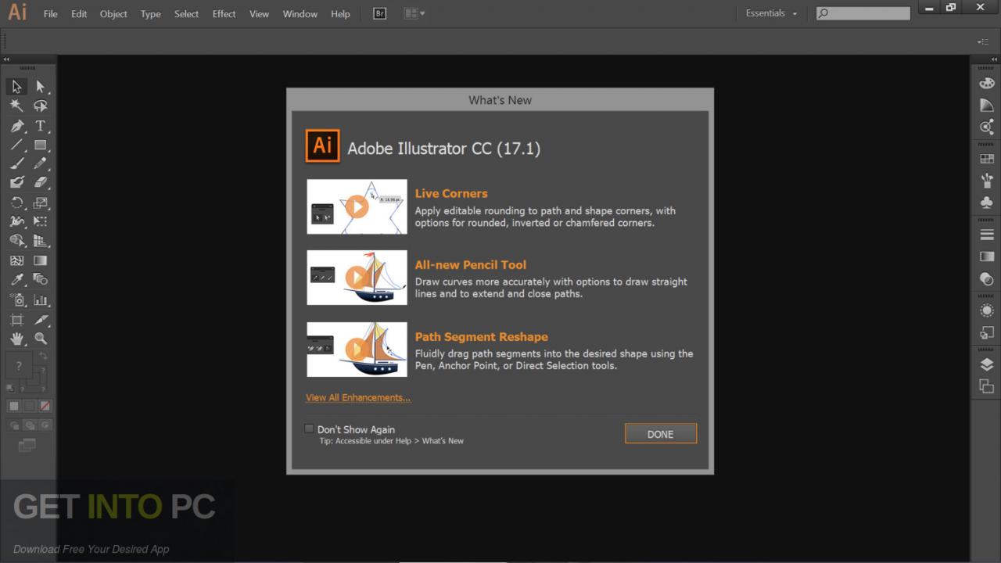The width and height of the screenshot is (1001, 563).
Task: Open the Color Guide panel
Action: pyautogui.click(x=987, y=105)
